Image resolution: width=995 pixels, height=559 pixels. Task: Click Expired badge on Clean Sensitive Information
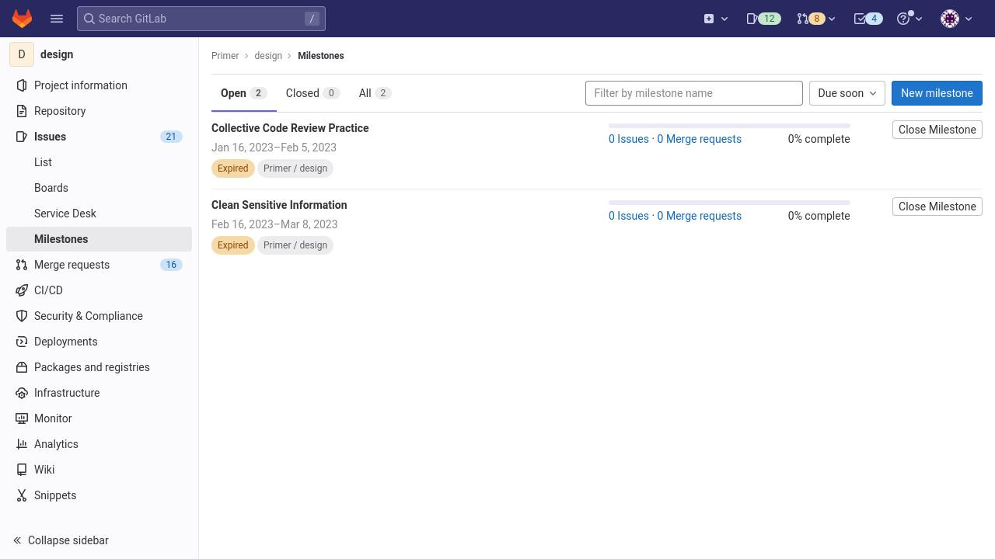pos(232,245)
